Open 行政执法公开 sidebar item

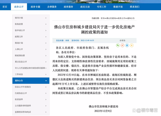point(31,93)
